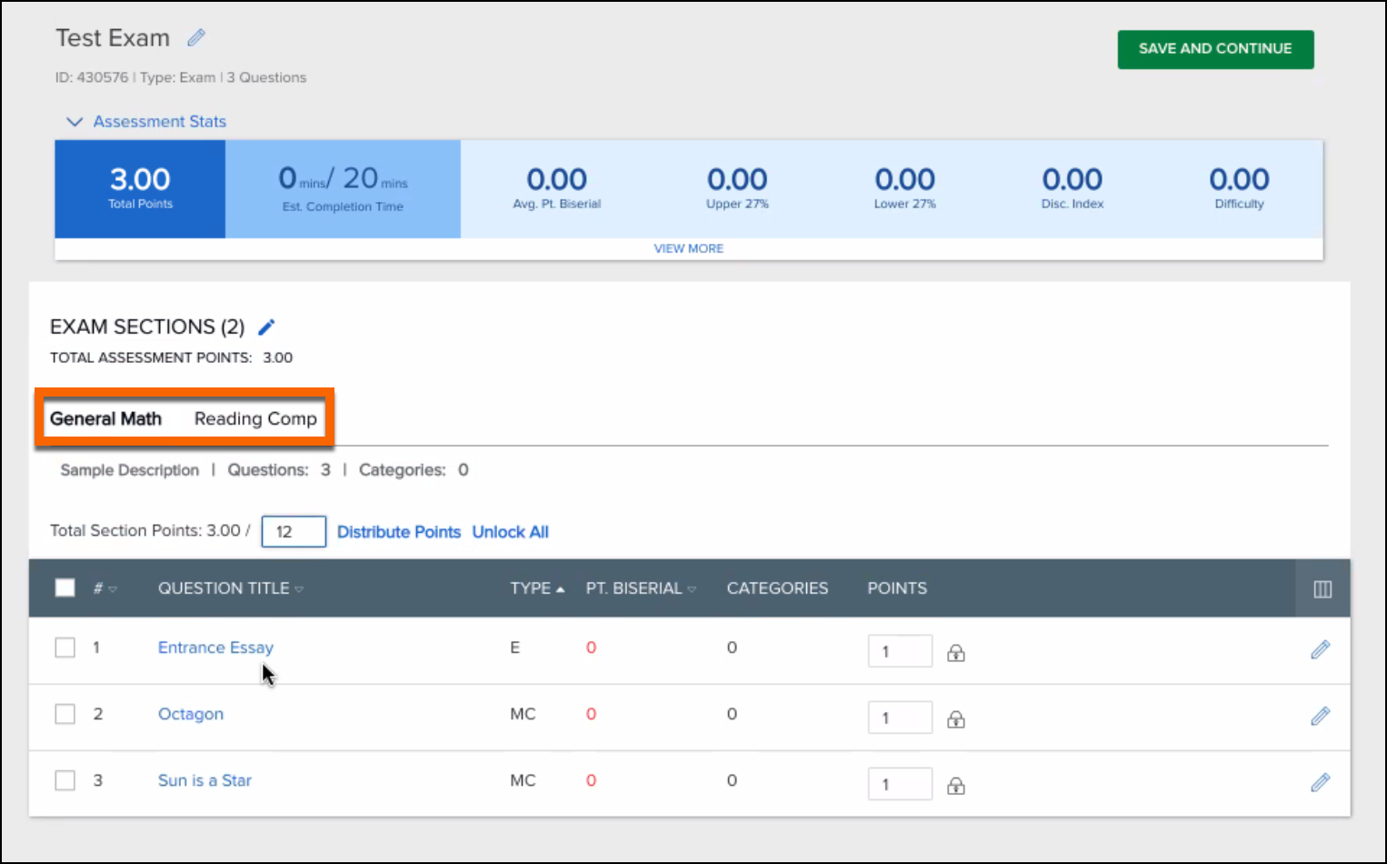This screenshot has height=864, width=1387.
Task: Click the CATEGORIES column header
Action: click(777, 588)
